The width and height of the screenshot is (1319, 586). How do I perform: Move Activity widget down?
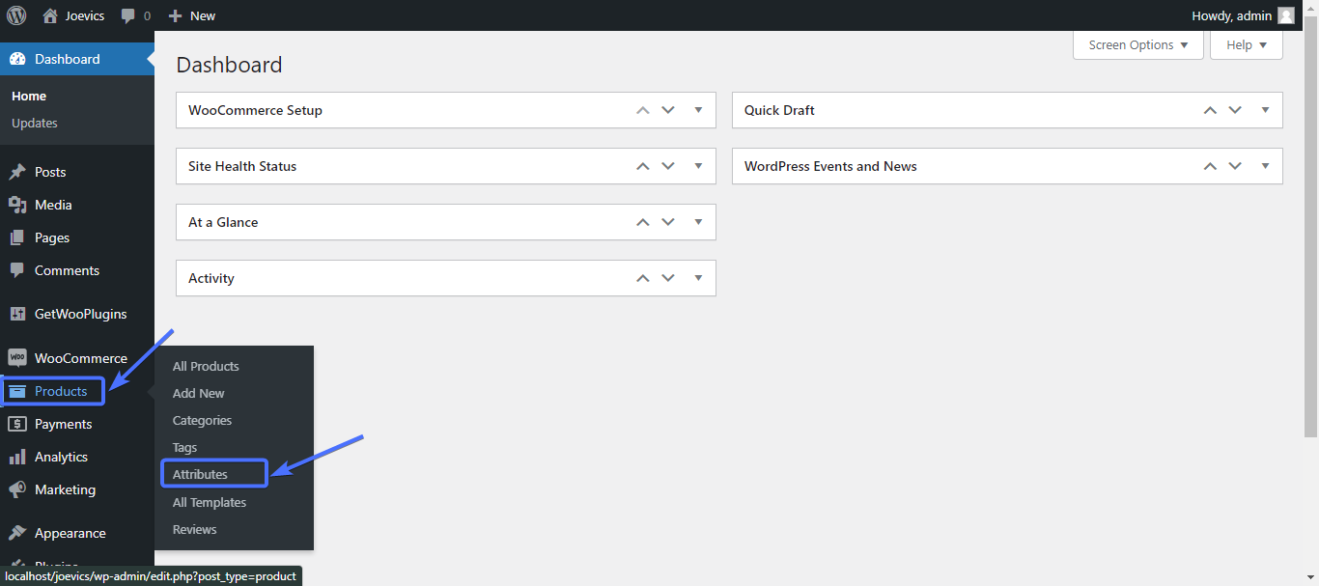coord(668,278)
